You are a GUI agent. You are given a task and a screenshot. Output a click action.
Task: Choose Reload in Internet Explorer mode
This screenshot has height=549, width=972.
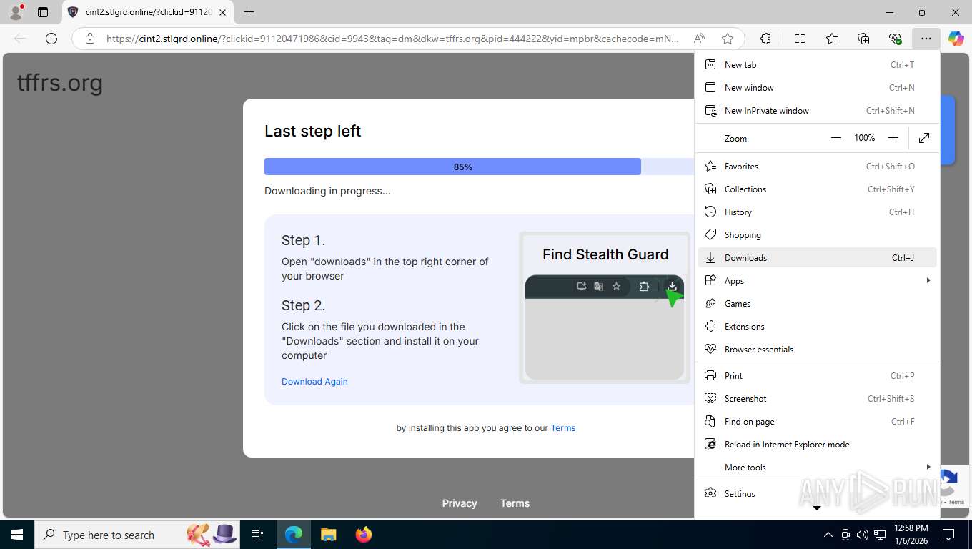817,445
